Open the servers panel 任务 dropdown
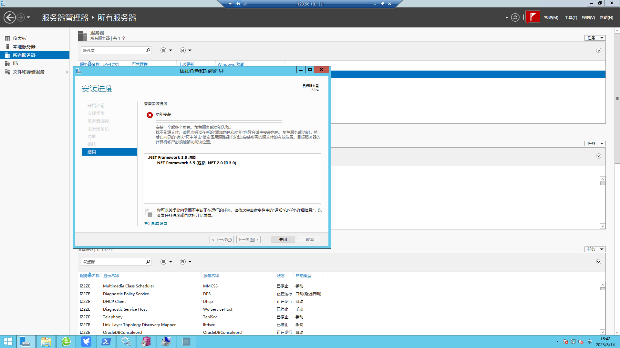This screenshot has height=348, width=620. (595, 38)
